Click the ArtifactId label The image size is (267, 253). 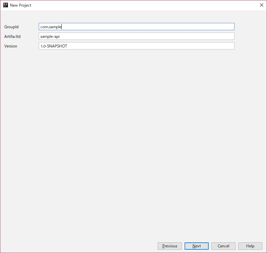coord(13,37)
